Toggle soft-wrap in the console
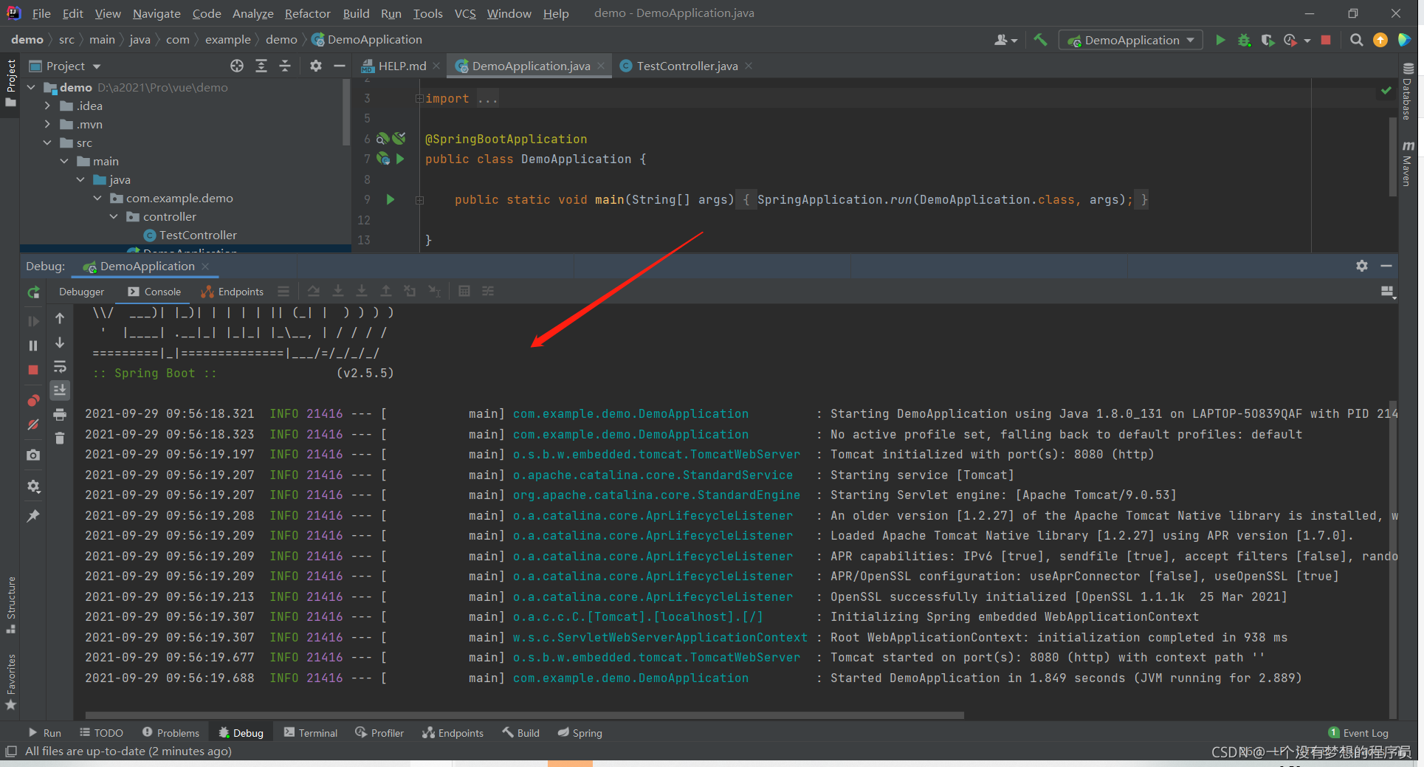Viewport: 1424px width, 767px height. (60, 367)
